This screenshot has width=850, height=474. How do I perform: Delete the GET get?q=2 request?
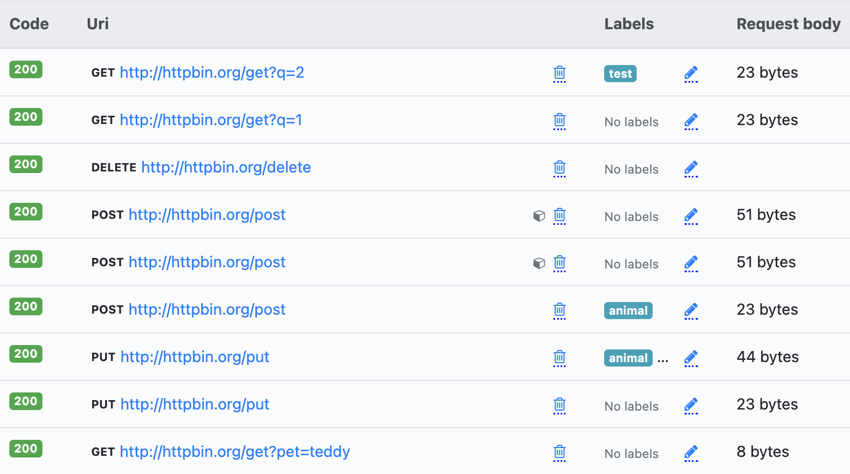(x=560, y=73)
